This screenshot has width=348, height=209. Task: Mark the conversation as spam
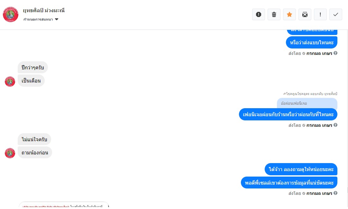pos(259,15)
